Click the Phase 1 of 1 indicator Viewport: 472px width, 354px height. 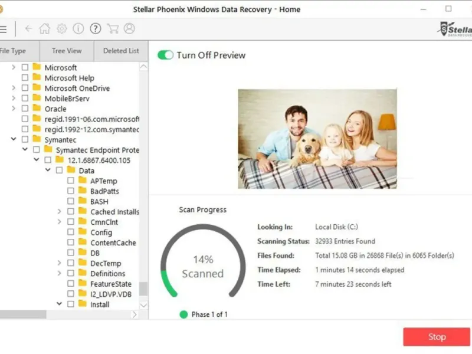coord(204,314)
